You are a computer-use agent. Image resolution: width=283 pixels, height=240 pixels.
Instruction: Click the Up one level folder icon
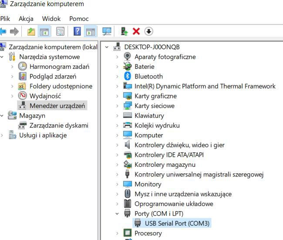(x=31, y=31)
